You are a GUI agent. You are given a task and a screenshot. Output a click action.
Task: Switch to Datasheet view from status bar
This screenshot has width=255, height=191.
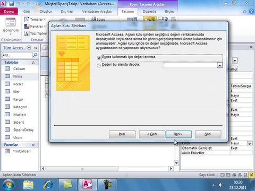[x=228, y=175]
